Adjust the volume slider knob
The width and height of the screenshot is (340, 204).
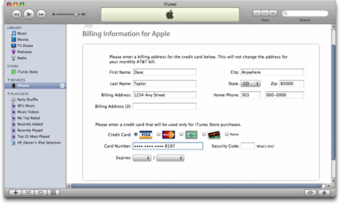76,15
